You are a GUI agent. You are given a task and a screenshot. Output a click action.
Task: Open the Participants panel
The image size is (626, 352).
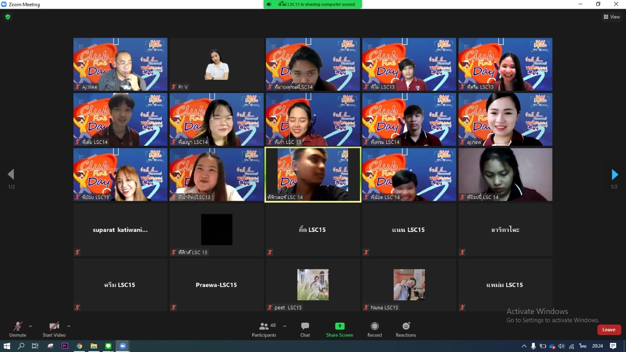[264, 329]
